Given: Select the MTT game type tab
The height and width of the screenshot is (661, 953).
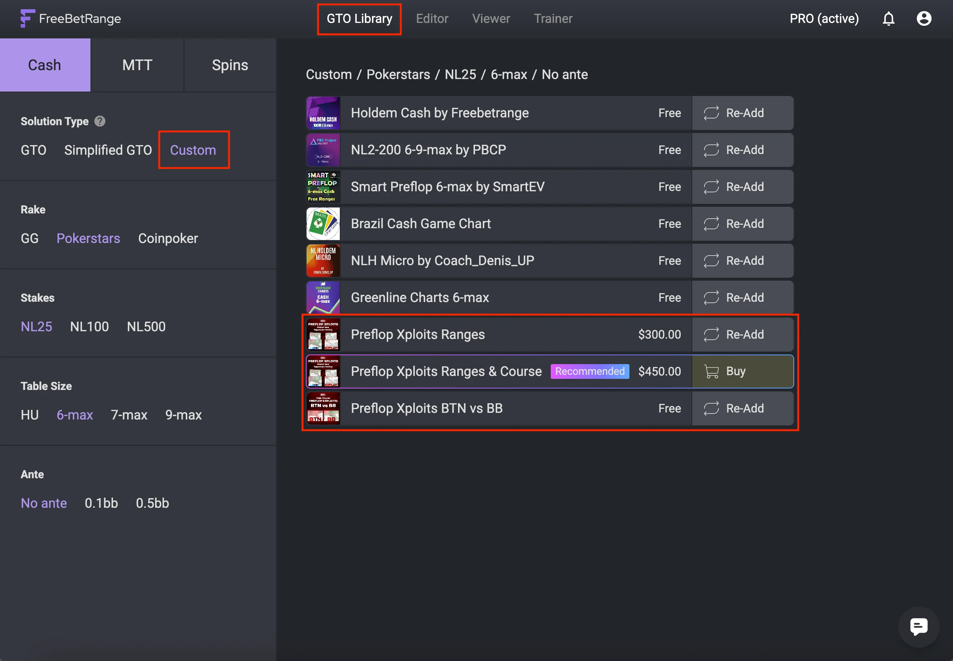Looking at the screenshot, I should (137, 65).
